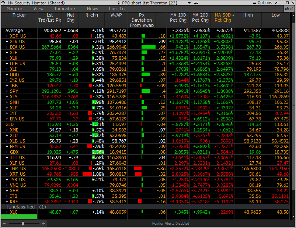
Task: Click the zoom out minus button
Action: (x=4, y=224)
